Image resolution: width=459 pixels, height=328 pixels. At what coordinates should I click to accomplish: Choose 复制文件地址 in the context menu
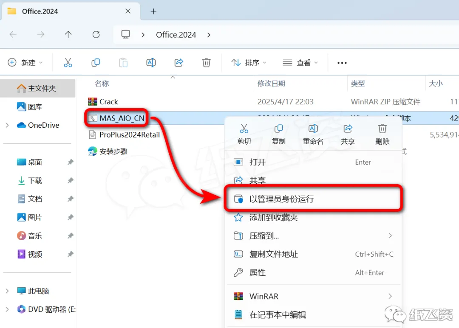click(314, 254)
